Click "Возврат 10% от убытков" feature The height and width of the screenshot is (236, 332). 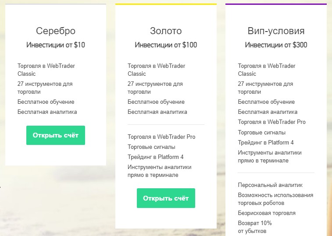(x=254, y=227)
